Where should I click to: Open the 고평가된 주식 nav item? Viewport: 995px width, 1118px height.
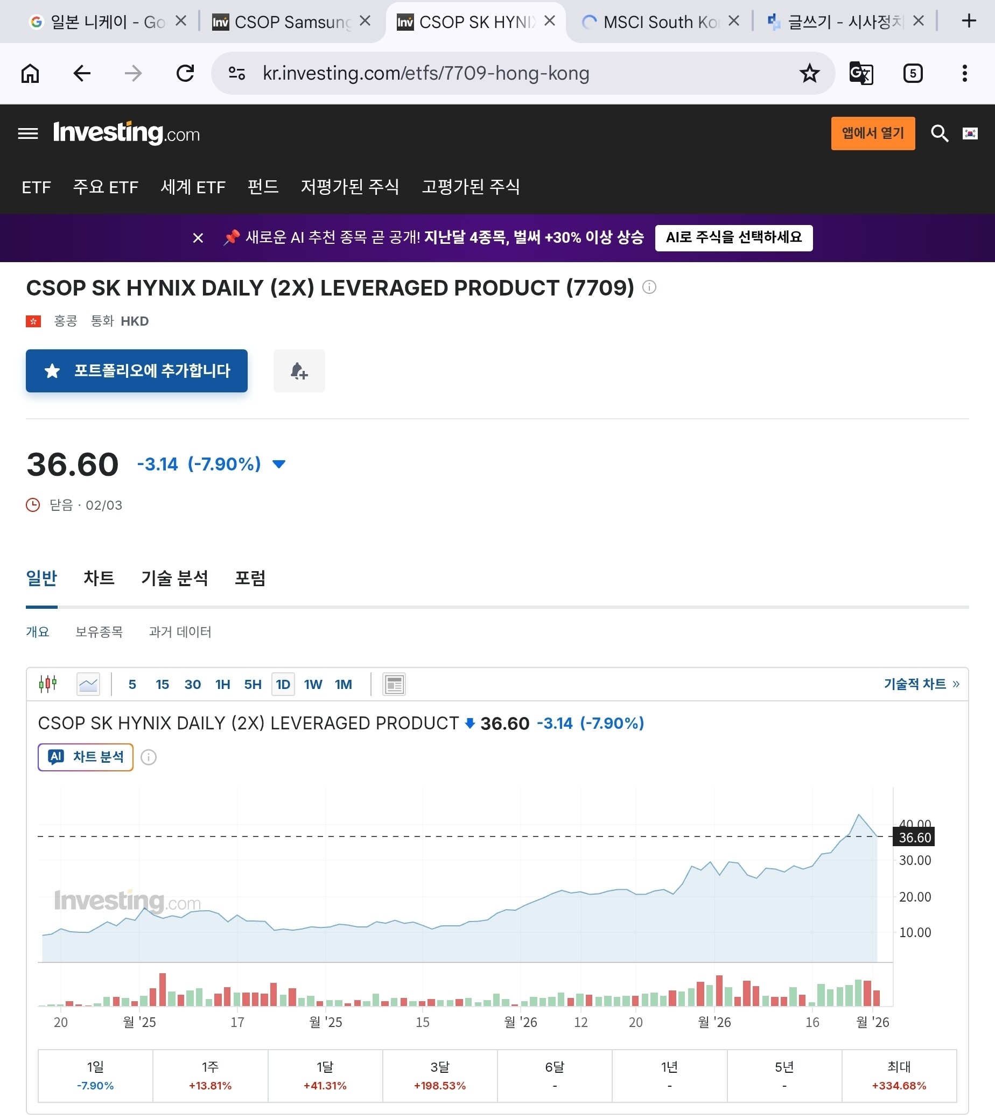[x=471, y=187]
